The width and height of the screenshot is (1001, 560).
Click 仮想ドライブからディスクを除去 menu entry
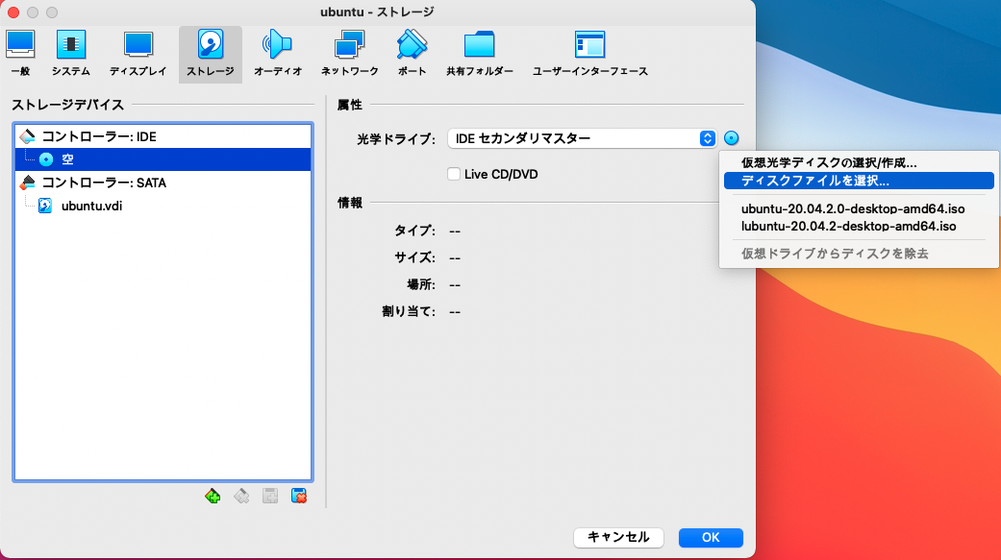click(859, 254)
